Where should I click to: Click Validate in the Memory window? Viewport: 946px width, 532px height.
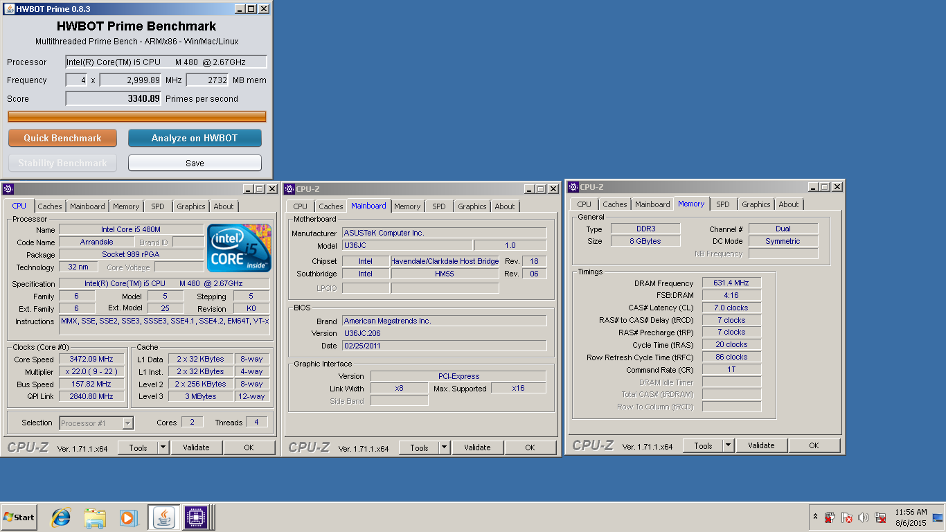coord(761,445)
